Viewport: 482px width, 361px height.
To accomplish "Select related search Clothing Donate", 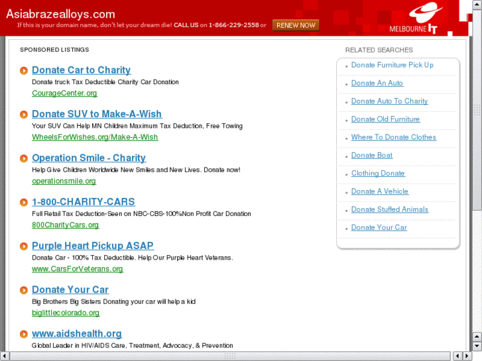I will click(x=378, y=174).
